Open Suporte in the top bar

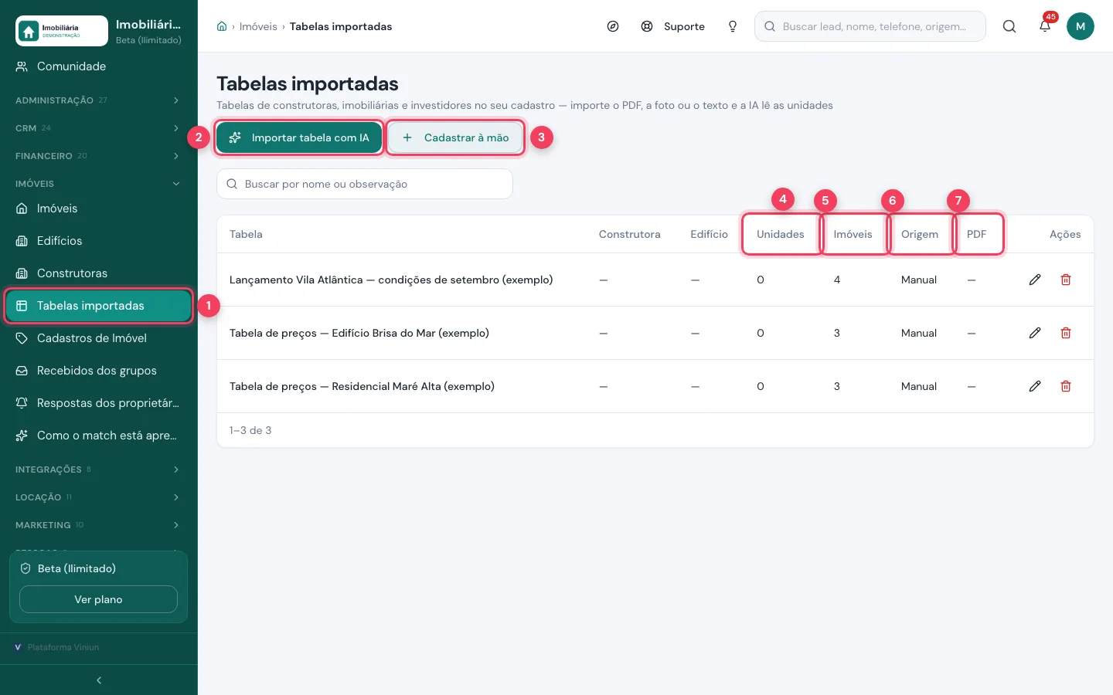(673, 26)
